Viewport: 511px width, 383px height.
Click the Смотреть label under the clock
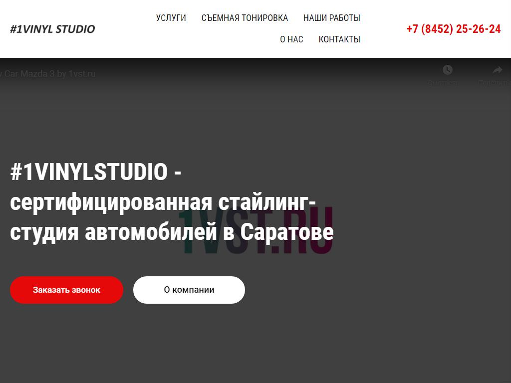(x=443, y=83)
